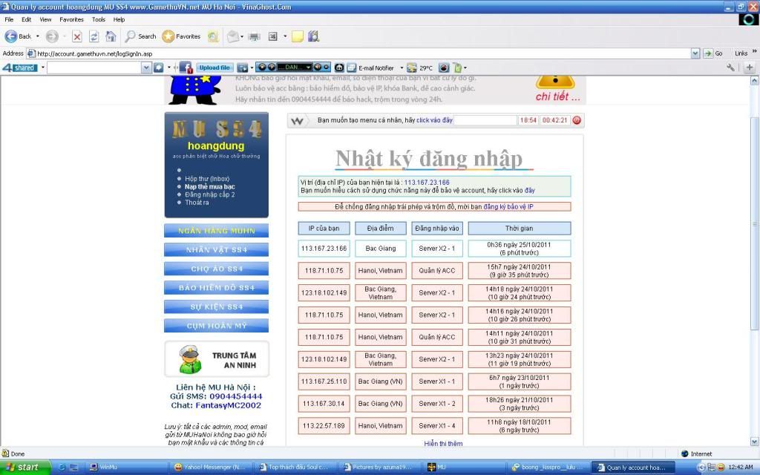This screenshot has height=475, width=760.
Task: Click the plus icon on 4shared toolbar
Action: pyautogui.click(x=750, y=68)
